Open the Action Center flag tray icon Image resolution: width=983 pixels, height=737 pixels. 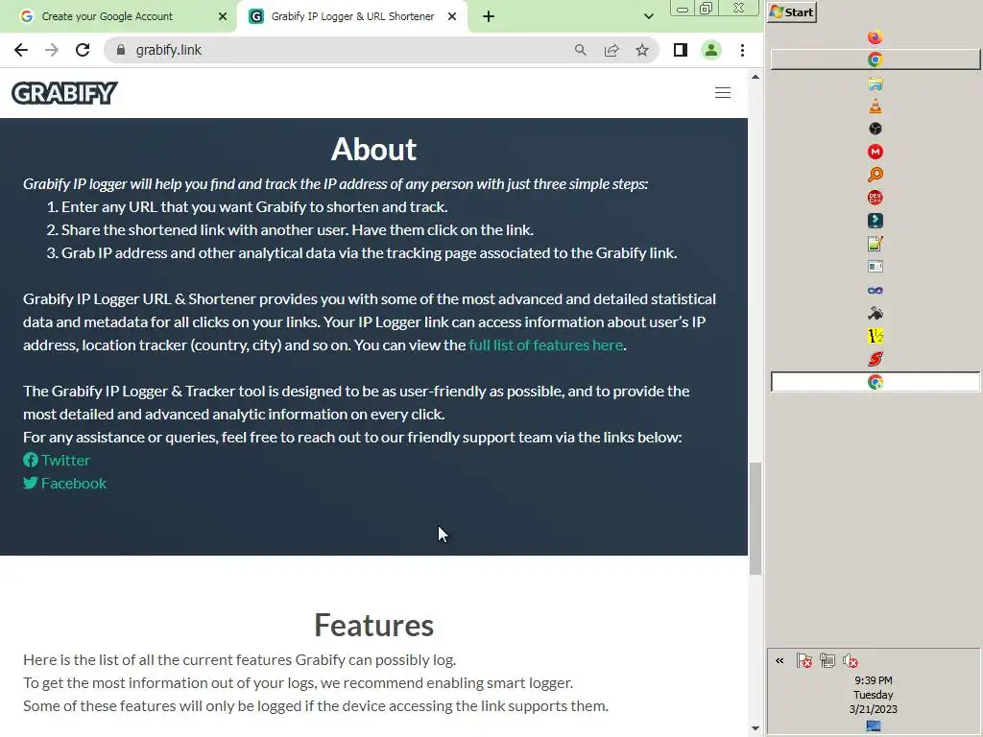tap(804, 660)
